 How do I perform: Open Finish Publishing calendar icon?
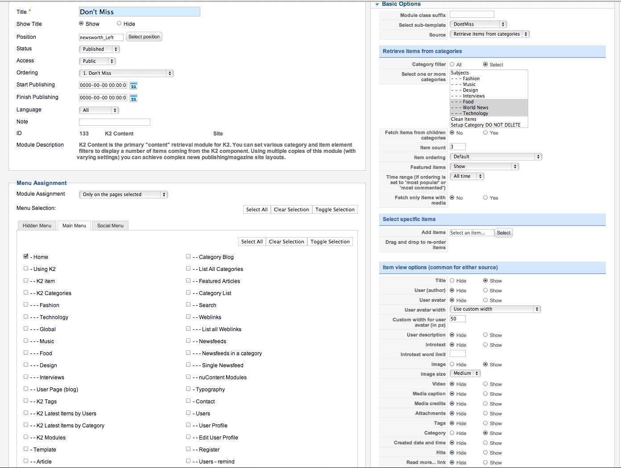tap(133, 98)
